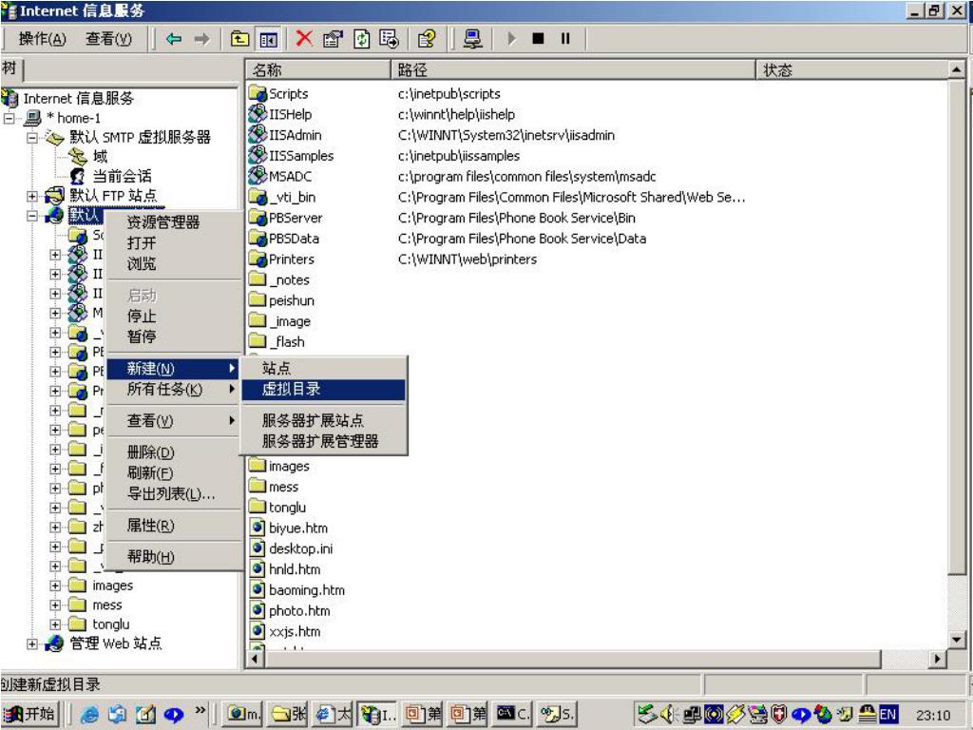Click the EN language indicator in the tray
The width and height of the screenshot is (973, 730).
(x=887, y=715)
